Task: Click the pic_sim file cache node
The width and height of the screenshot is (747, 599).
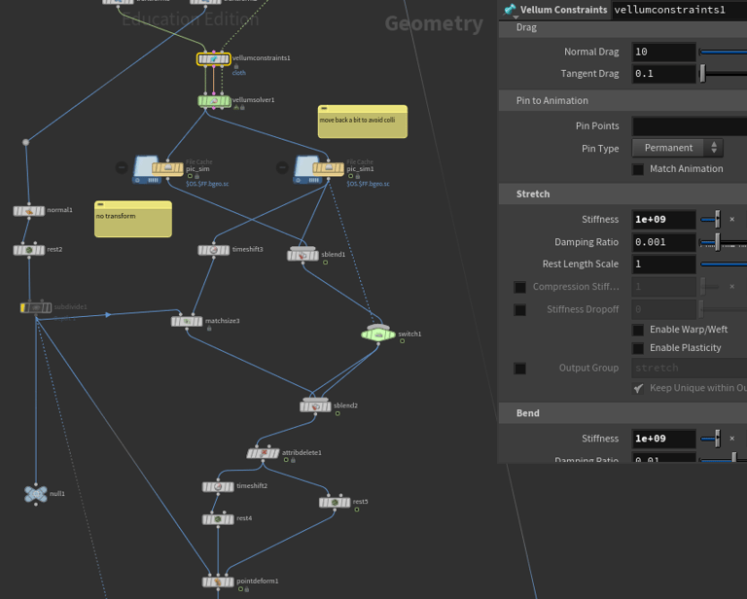Action: click(x=167, y=168)
